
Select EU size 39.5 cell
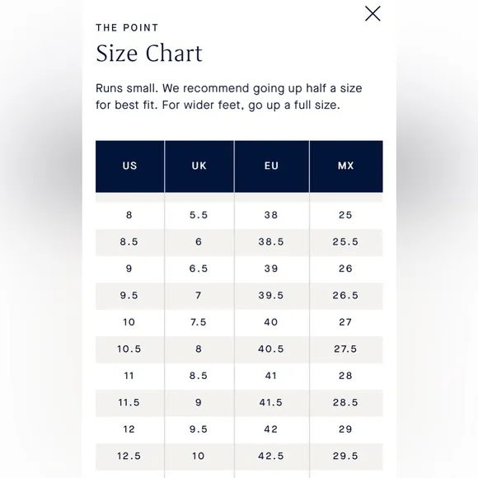coord(272,295)
